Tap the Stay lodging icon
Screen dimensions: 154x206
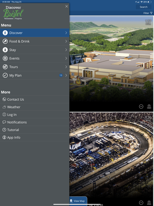[5, 50]
